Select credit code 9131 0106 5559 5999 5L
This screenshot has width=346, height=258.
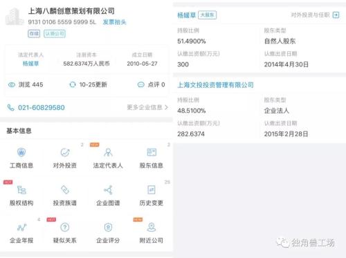click(62, 22)
